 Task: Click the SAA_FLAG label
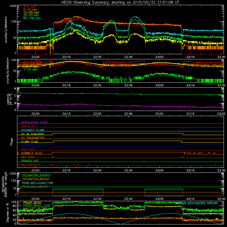pos(28,149)
